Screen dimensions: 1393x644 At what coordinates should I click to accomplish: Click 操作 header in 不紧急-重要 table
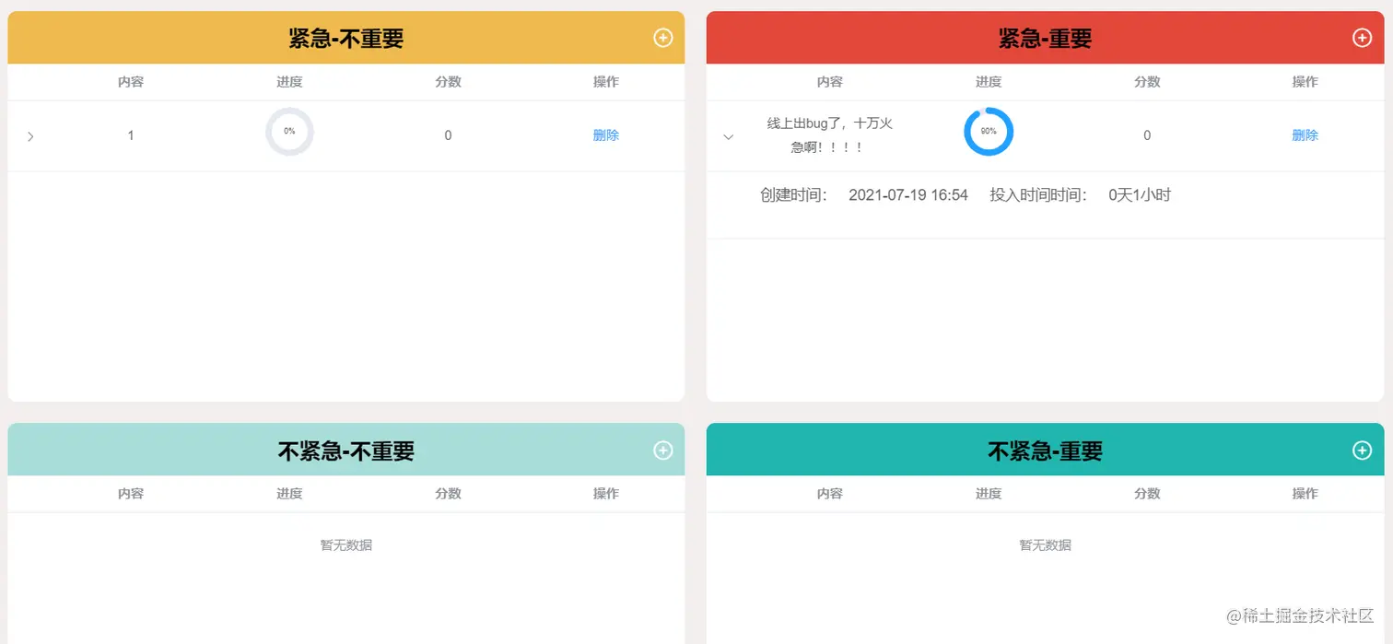point(1305,494)
